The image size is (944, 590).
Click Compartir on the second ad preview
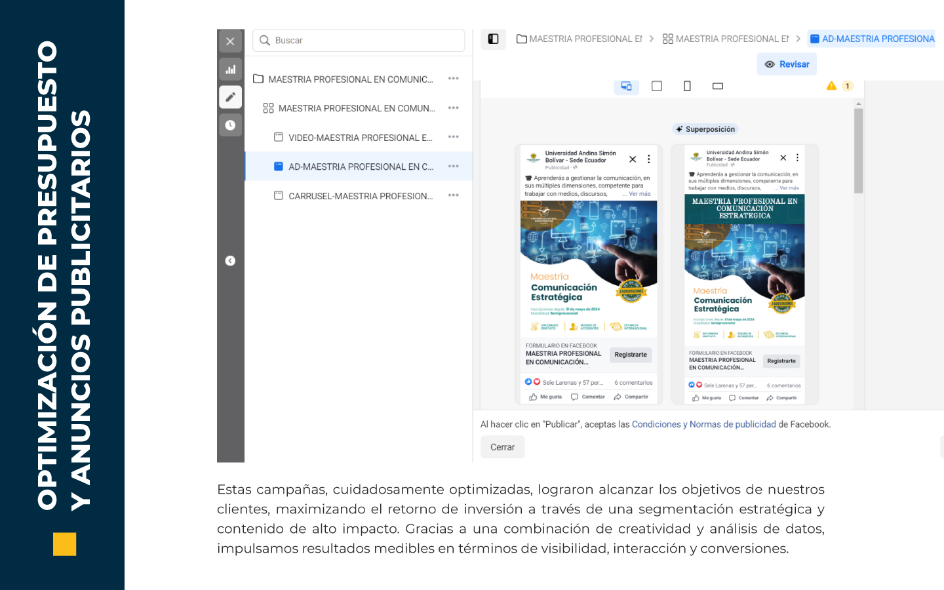(x=781, y=398)
